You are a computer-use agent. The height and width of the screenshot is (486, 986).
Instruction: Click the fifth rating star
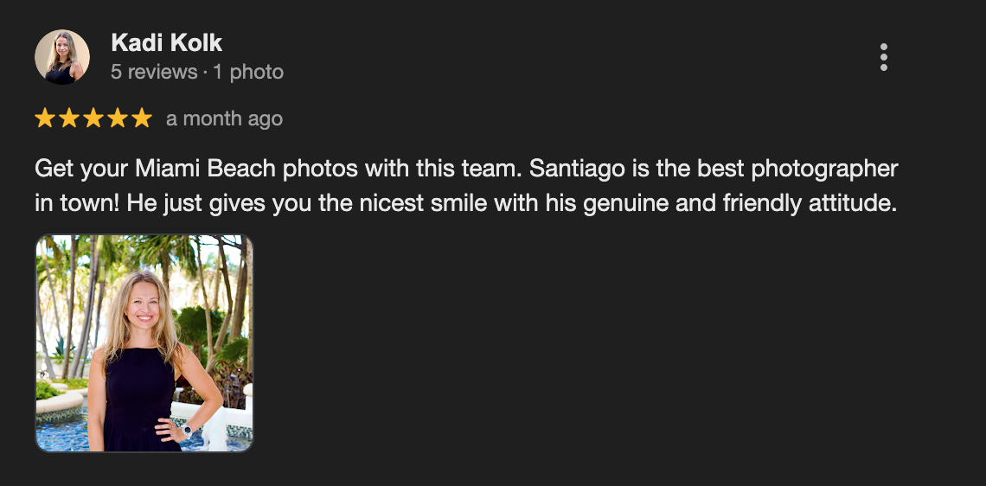pyautogui.click(x=142, y=118)
